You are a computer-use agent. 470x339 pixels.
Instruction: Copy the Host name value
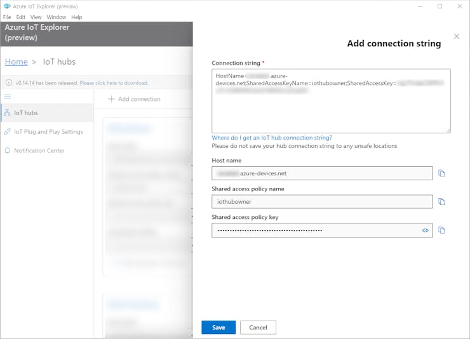tap(441, 173)
